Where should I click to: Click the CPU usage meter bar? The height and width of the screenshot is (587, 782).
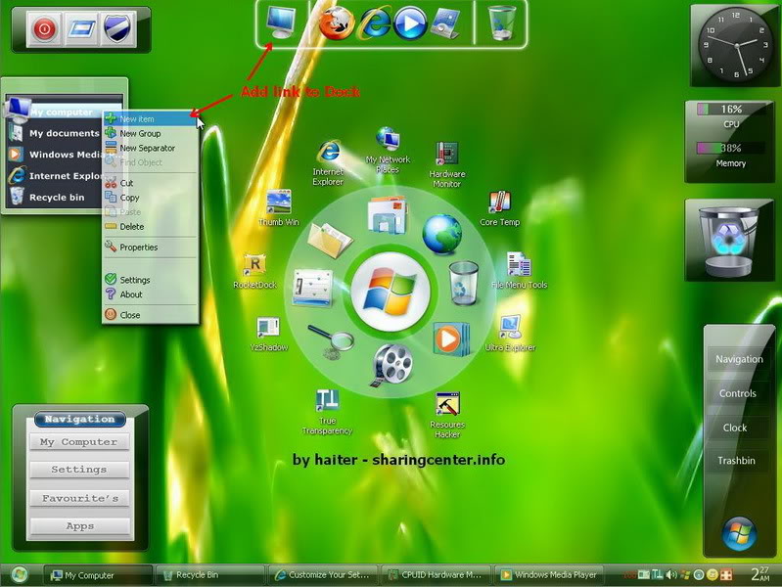(x=731, y=109)
